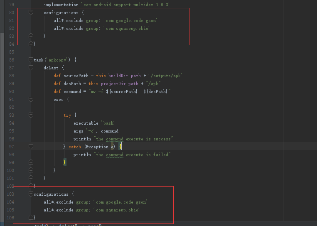317x226 pixels.
Task: Click the word 'failed' on line 98
Action: point(161,155)
